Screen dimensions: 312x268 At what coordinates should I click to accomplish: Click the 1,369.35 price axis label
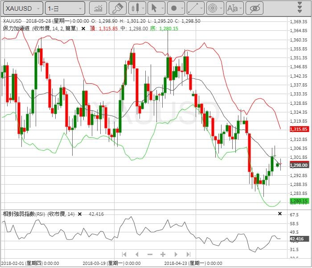point(299,21)
